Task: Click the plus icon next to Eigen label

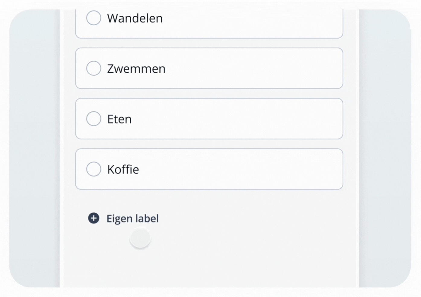Action: coord(94,218)
